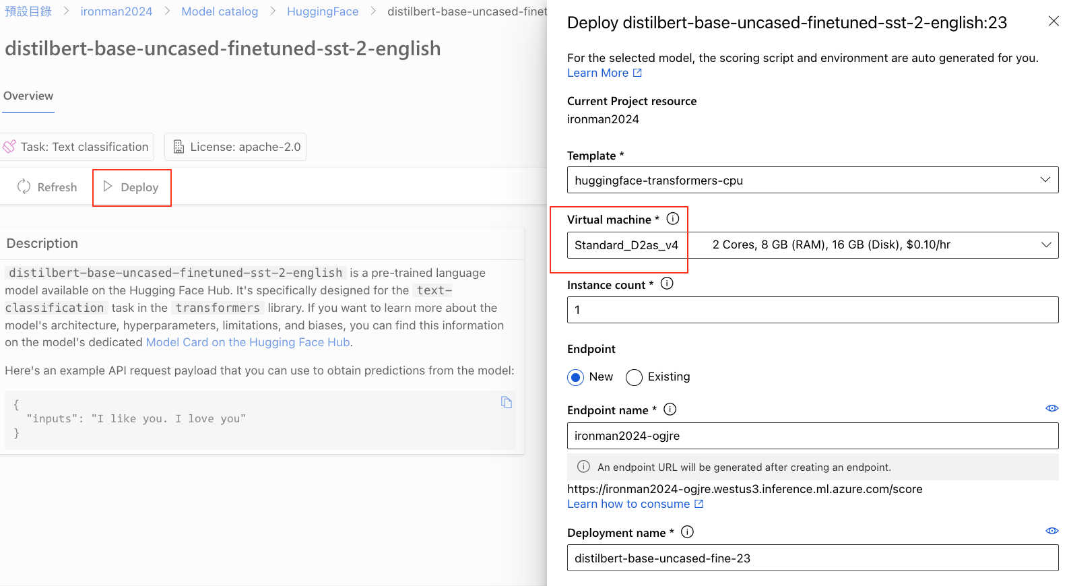Go to HuggingFace breadcrumb
Image resolution: width=1069 pixels, height=586 pixels.
(x=323, y=11)
